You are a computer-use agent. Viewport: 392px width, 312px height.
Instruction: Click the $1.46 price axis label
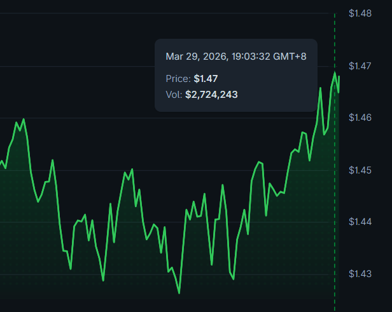click(x=360, y=118)
